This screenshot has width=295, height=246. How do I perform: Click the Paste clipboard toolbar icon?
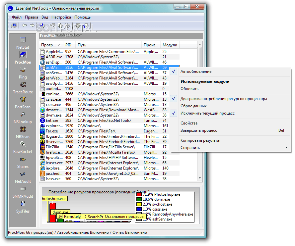68,25
